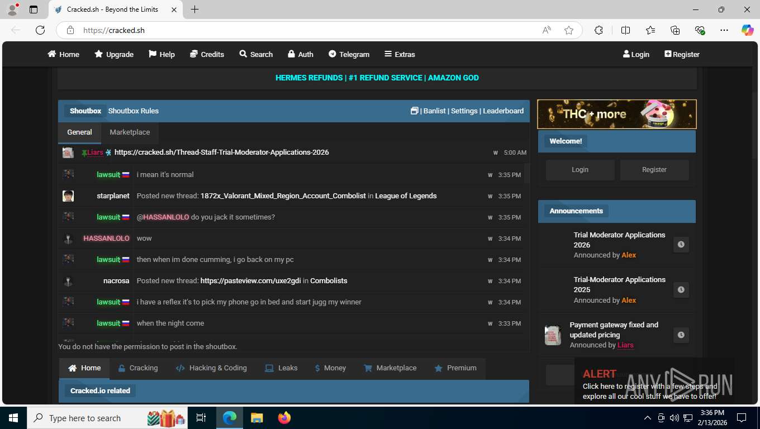The width and height of the screenshot is (760, 429).
Task: Open Shoutbox Rules
Action: pyautogui.click(x=134, y=111)
